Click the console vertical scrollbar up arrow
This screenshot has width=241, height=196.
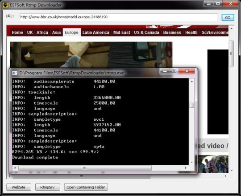(191, 81)
